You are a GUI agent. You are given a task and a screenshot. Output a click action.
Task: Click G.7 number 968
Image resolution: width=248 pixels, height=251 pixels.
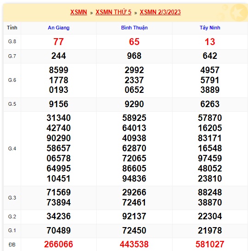click(134, 56)
